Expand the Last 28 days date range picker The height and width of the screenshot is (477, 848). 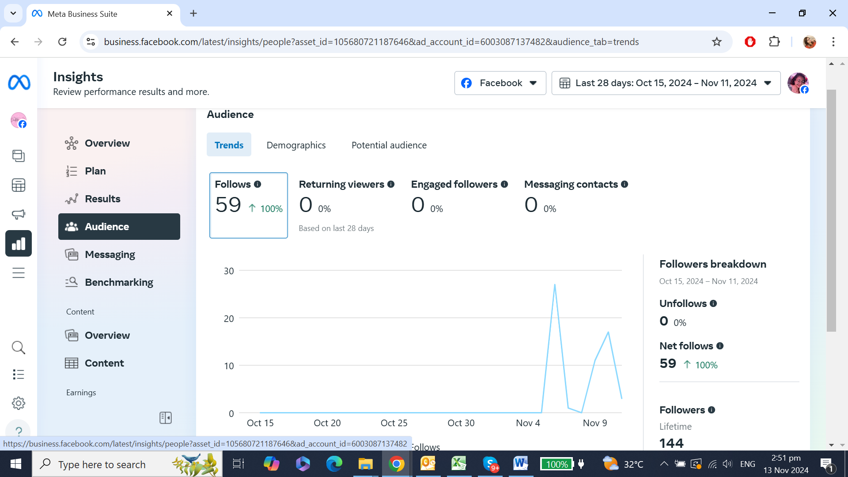click(666, 83)
